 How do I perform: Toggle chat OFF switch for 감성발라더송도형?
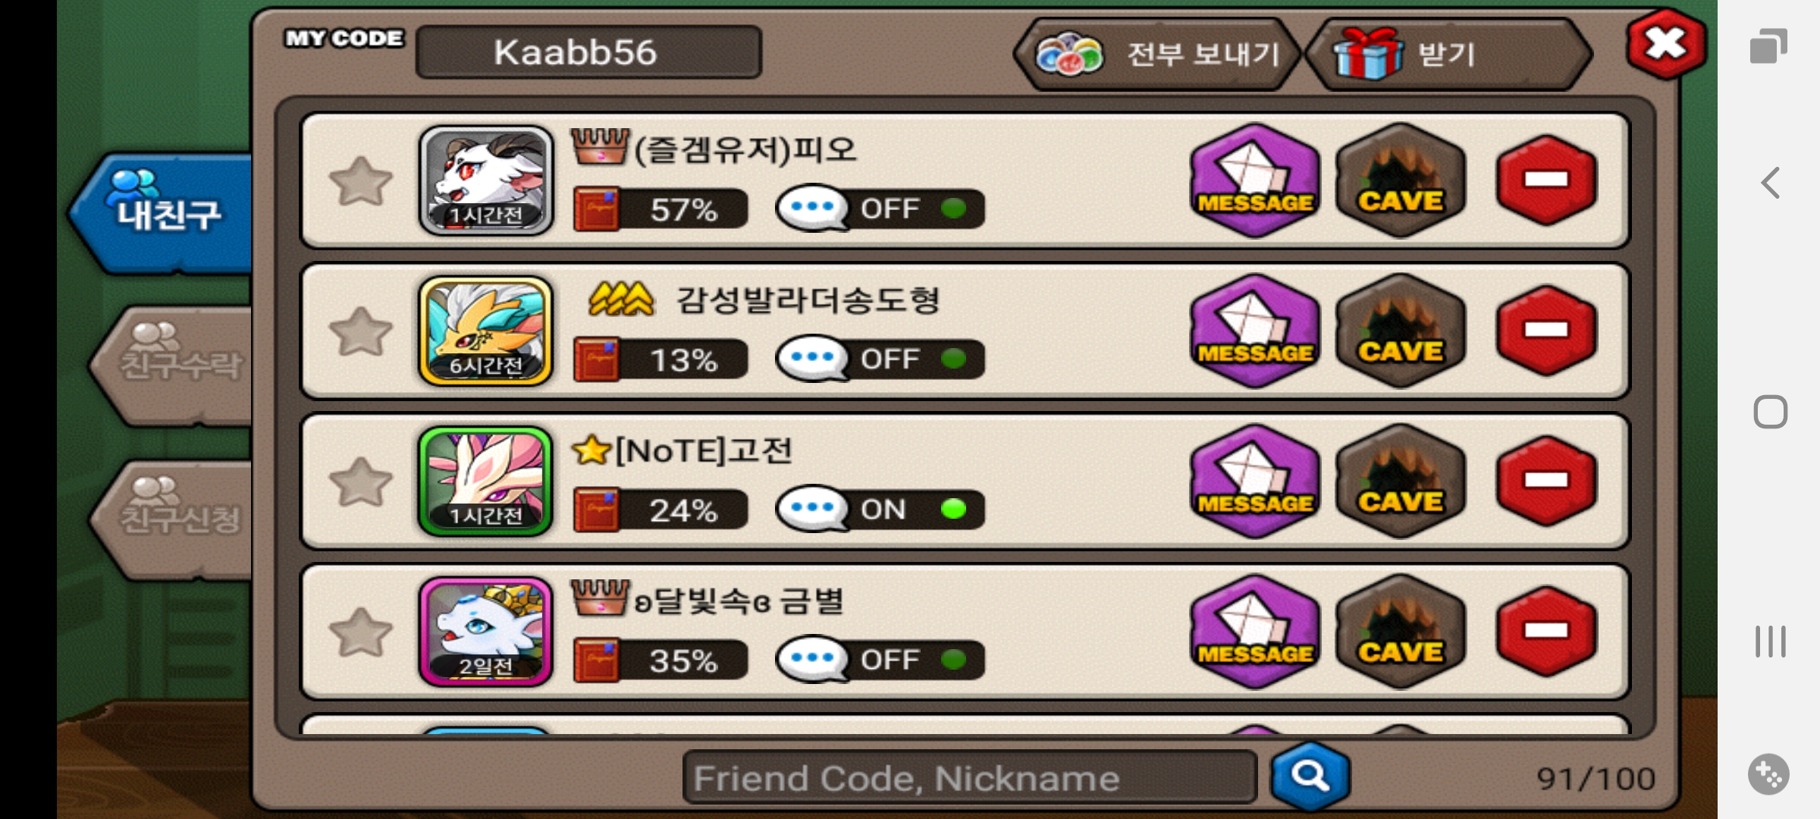880,358
